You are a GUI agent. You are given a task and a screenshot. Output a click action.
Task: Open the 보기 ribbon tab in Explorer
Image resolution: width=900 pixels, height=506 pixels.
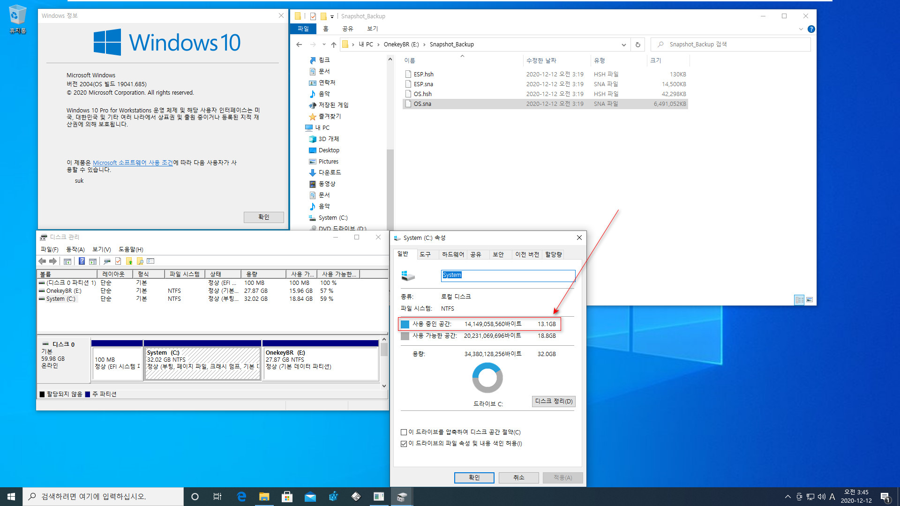pos(372,29)
